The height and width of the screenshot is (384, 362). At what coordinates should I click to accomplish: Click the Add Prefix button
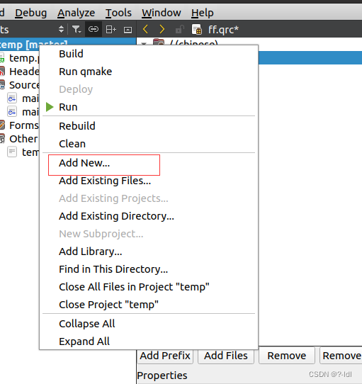click(x=165, y=356)
